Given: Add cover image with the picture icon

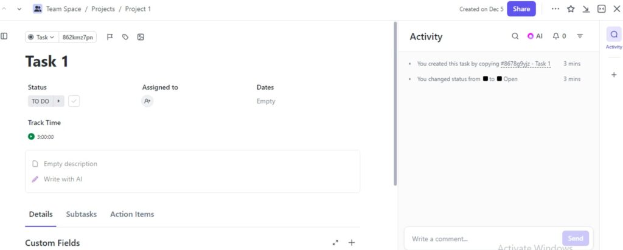Looking at the screenshot, I should tap(141, 37).
